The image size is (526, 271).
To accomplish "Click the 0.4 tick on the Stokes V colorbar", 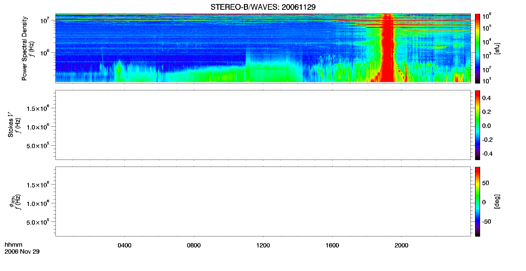I will tap(486, 98).
